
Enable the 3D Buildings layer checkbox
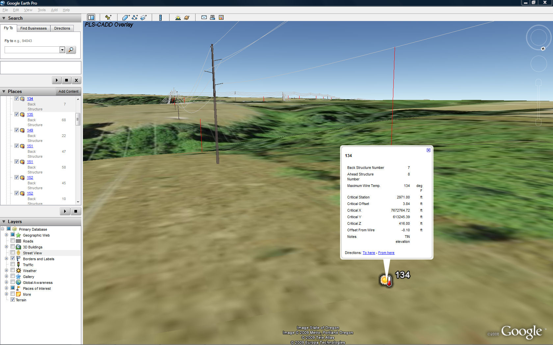pyautogui.click(x=13, y=247)
